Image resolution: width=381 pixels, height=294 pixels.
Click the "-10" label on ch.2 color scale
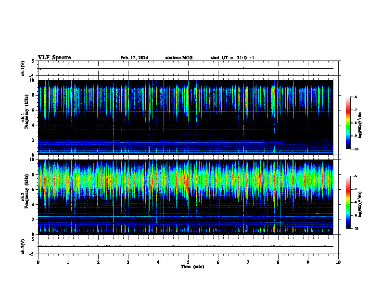click(356, 228)
